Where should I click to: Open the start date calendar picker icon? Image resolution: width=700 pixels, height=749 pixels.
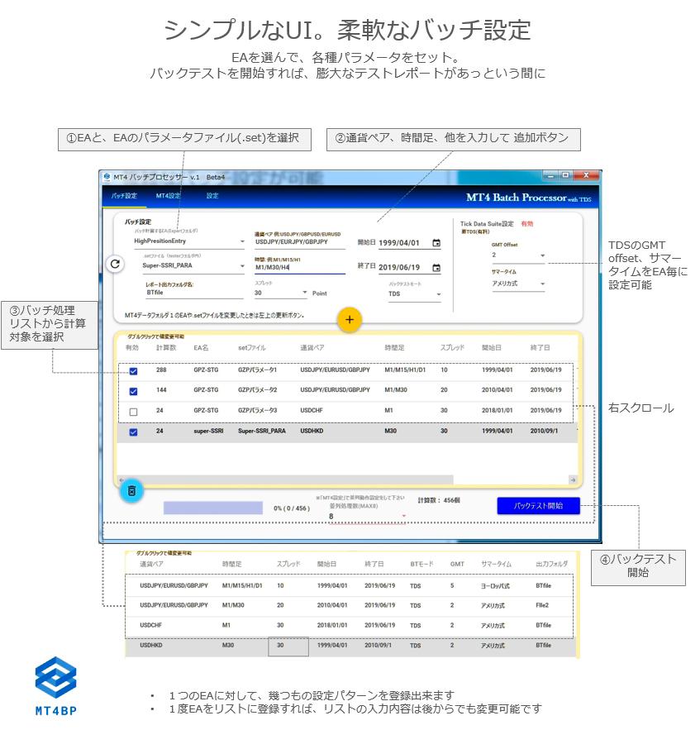point(436,243)
